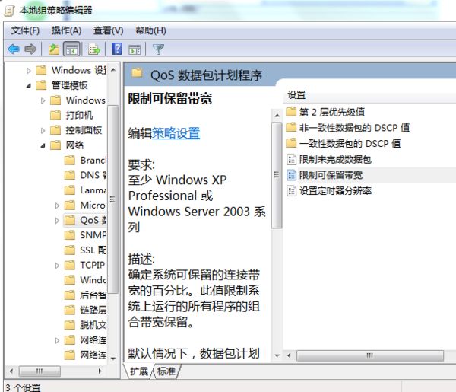Toggle the show/hide action pane icon
This screenshot has width=456, height=392.
pos(135,49)
